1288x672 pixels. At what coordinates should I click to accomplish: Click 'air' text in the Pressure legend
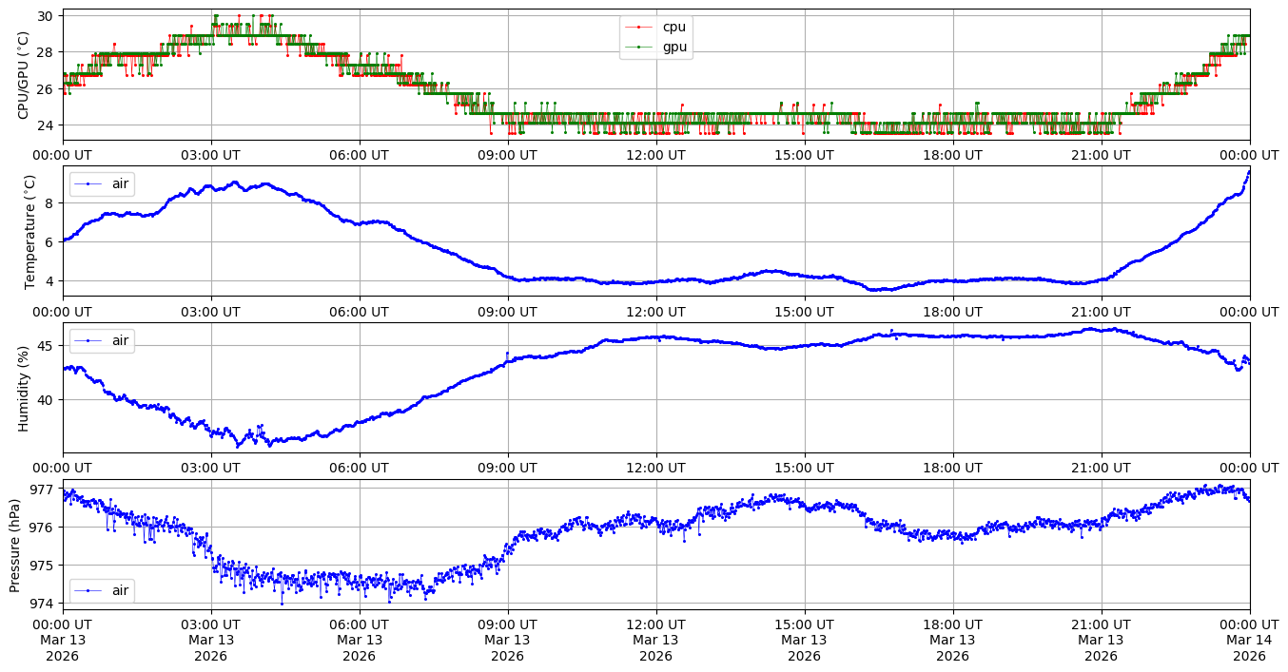122,590
